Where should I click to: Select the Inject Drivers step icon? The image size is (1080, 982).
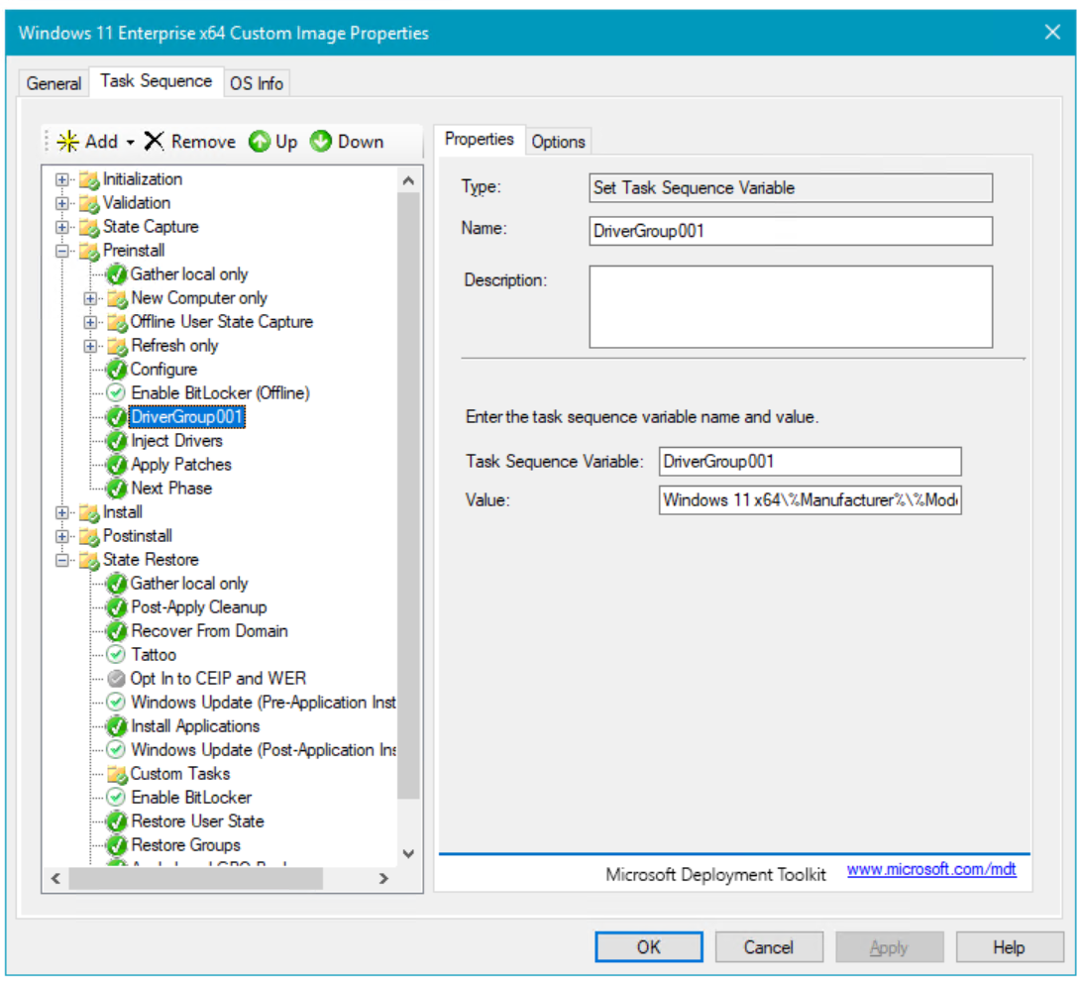tap(117, 441)
